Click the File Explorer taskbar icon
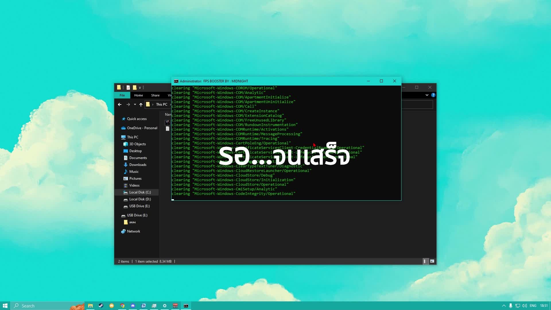This screenshot has width=551, height=310. (90, 306)
